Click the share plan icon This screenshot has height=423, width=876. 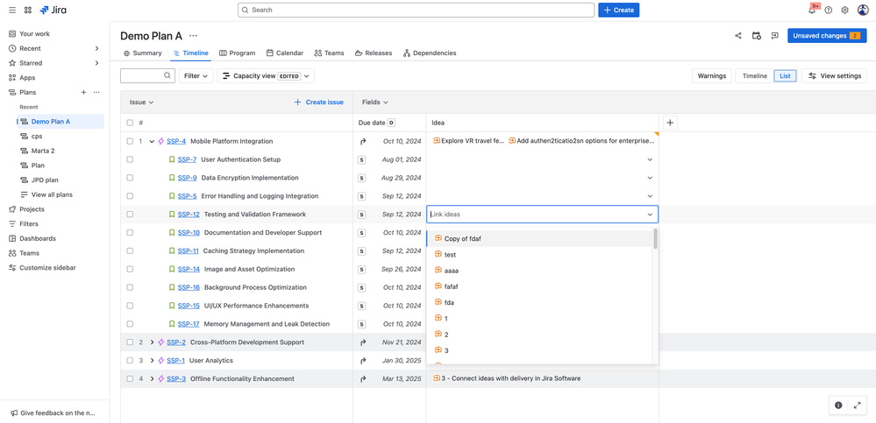click(x=738, y=36)
